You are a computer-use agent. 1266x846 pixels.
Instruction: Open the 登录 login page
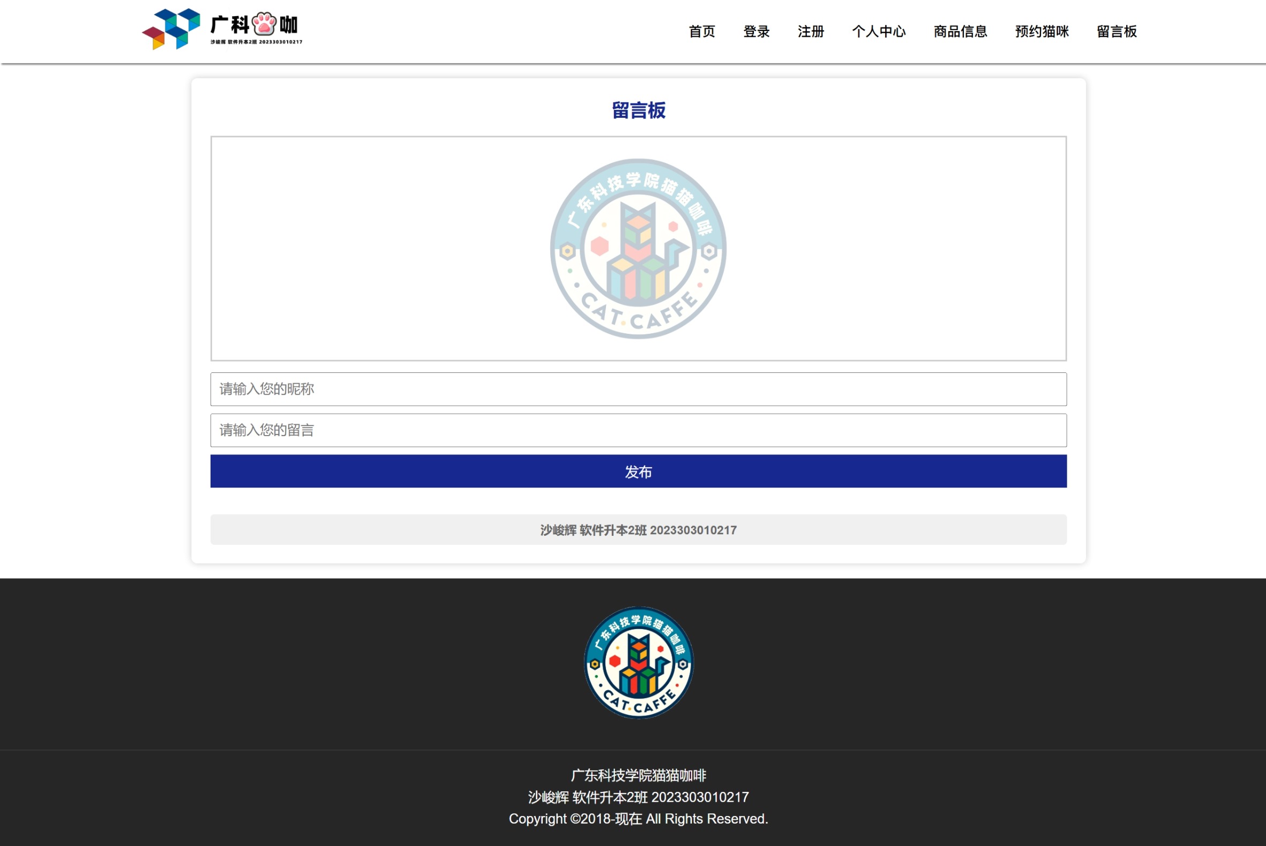756,31
